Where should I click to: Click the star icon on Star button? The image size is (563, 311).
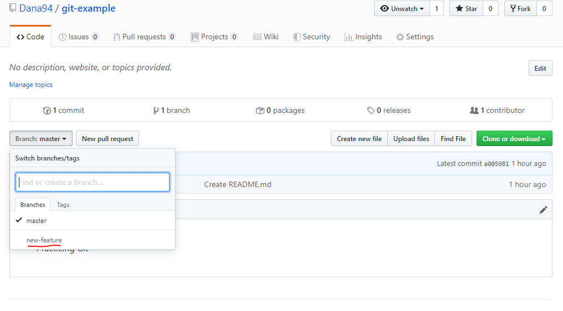[x=459, y=8]
